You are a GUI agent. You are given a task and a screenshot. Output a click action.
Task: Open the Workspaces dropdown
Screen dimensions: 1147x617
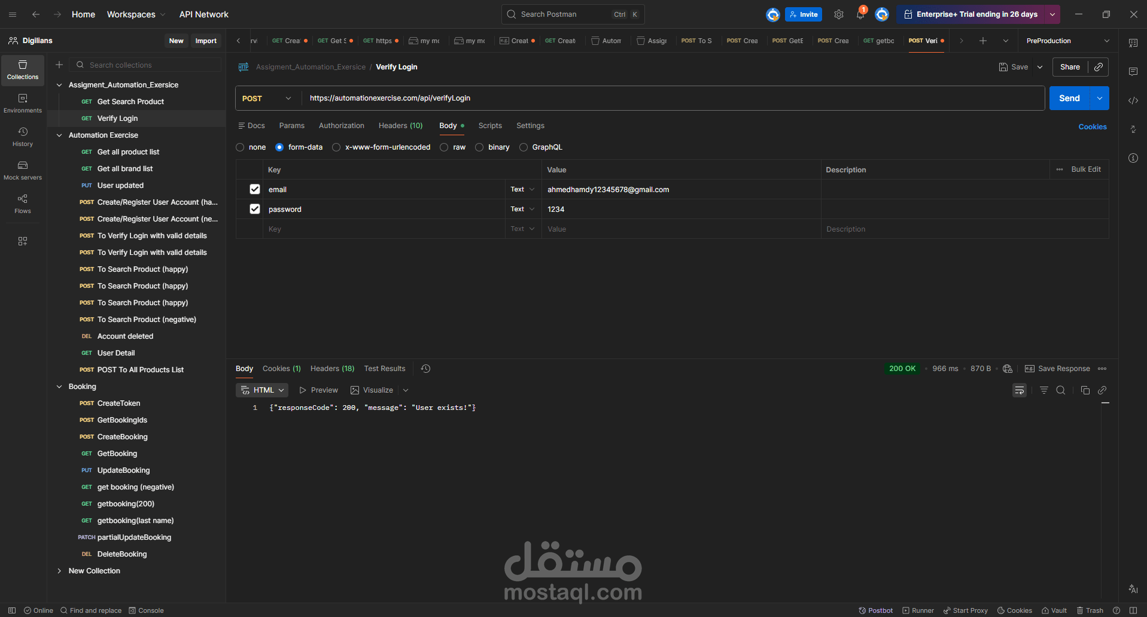click(x=136, y=14)
